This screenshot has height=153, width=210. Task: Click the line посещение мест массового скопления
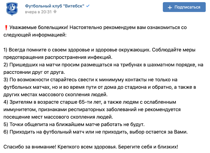click(58, 117)
